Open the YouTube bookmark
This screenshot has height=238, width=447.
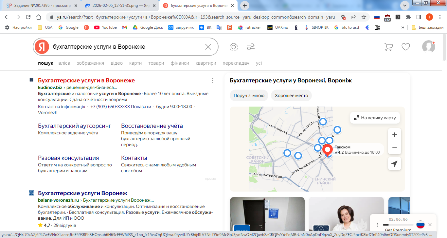105,27
